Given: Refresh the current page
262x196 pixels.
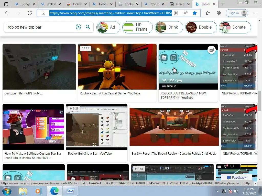Looking at the screenshot, I should [x=30, y=13].
